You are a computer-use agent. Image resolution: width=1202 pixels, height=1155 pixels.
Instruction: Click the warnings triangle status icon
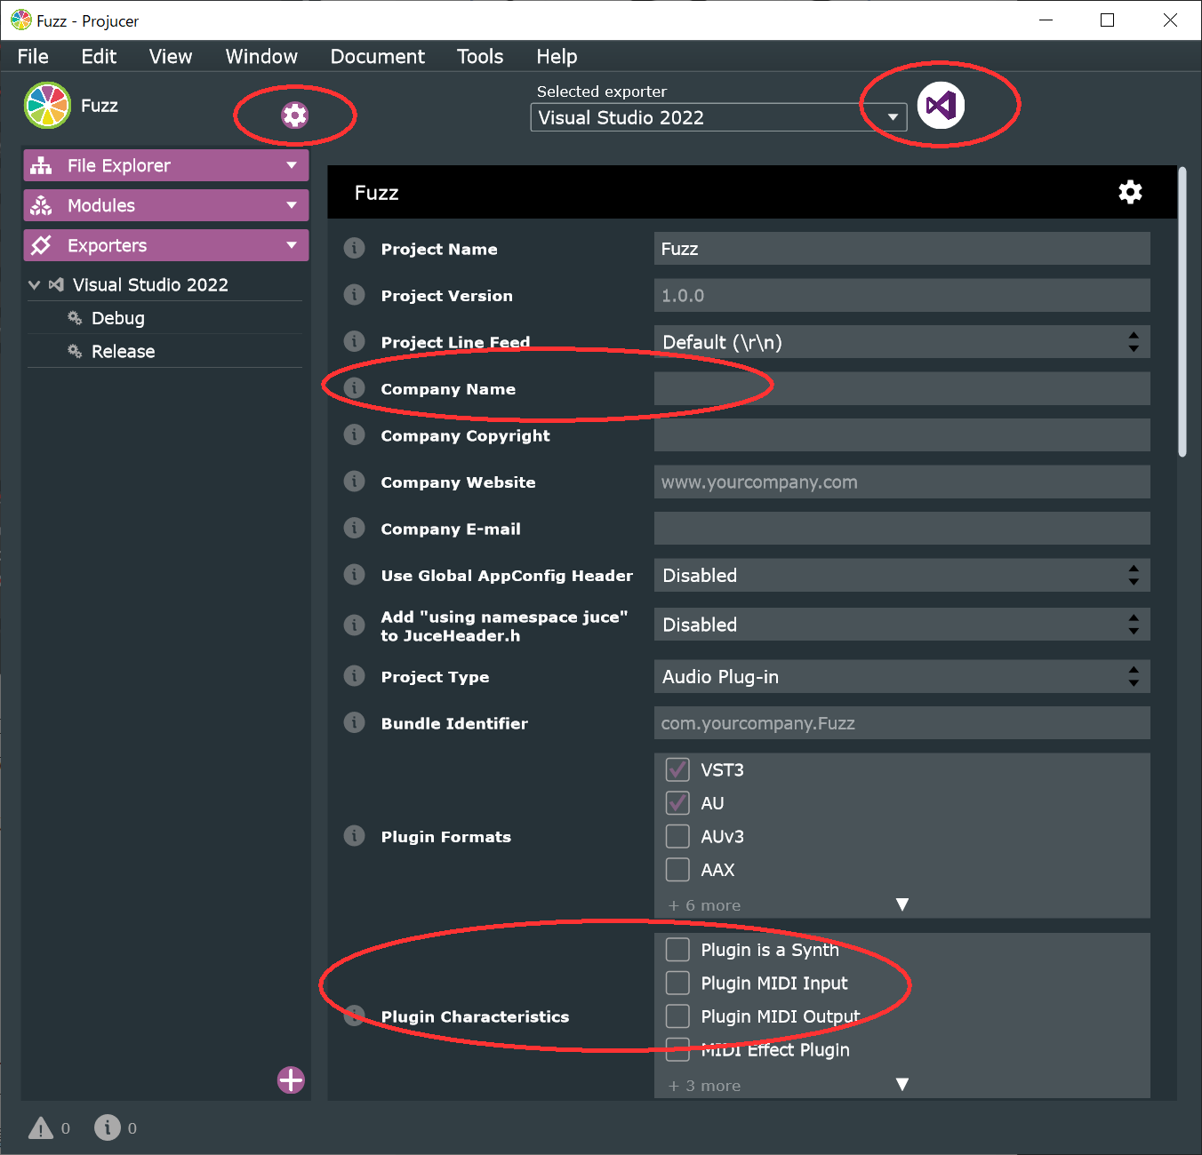41,1128
